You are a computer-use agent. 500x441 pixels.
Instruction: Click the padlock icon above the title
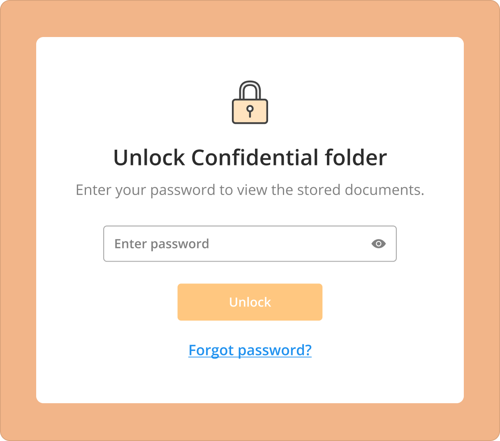tap(250, 103)
